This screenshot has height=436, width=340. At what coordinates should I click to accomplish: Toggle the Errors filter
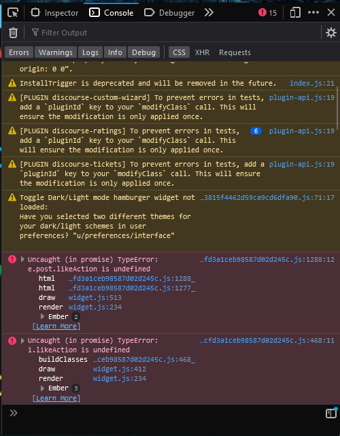(19, 52)
